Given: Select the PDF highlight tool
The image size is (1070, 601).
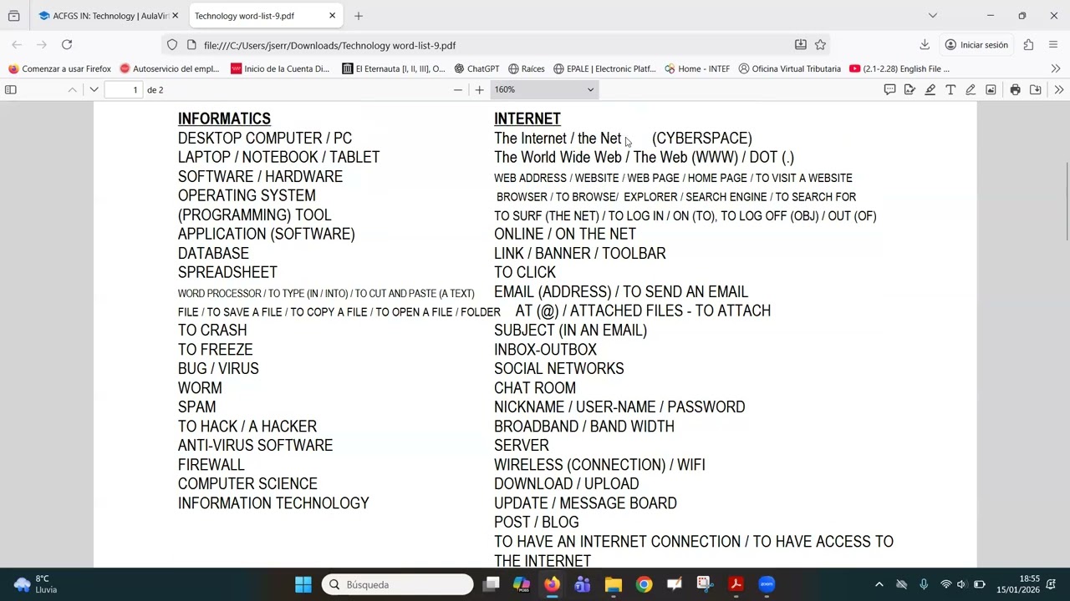Looking at the screenshot, I should (930, 89).
